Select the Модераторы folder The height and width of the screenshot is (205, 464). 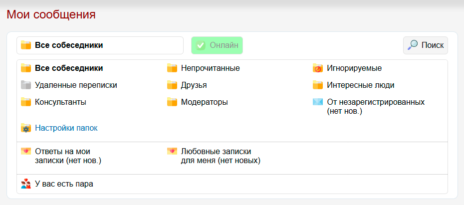[205, 102]
